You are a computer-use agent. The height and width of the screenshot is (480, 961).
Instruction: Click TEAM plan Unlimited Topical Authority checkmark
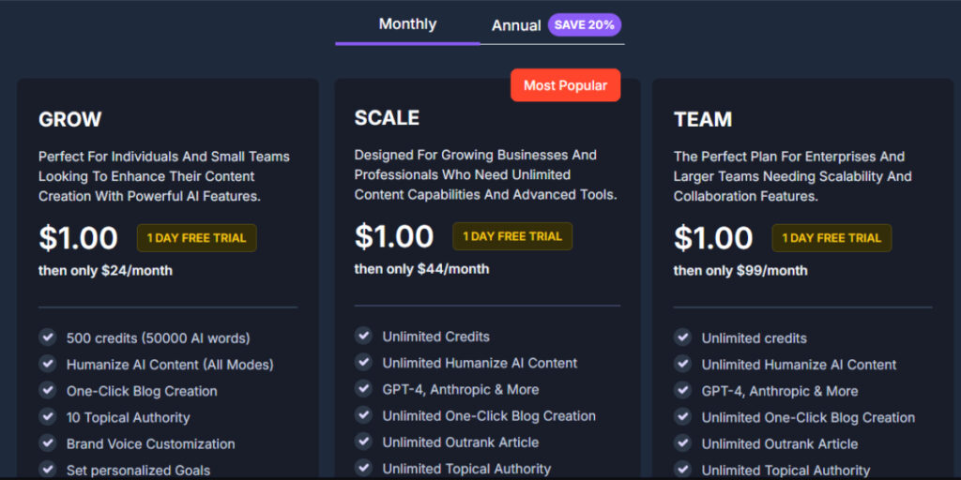click(x=682, y=469)
